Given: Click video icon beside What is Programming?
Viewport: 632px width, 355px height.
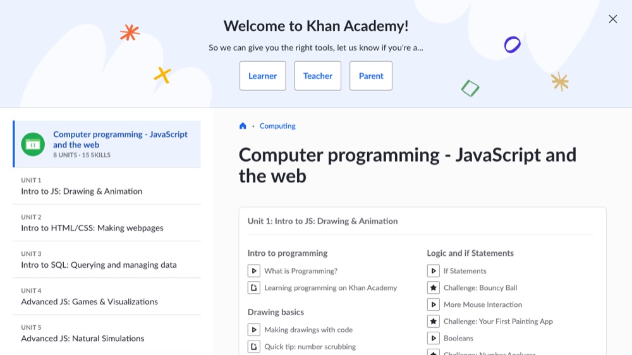Looking at the screenshot, I should click(x=254, y=271).
